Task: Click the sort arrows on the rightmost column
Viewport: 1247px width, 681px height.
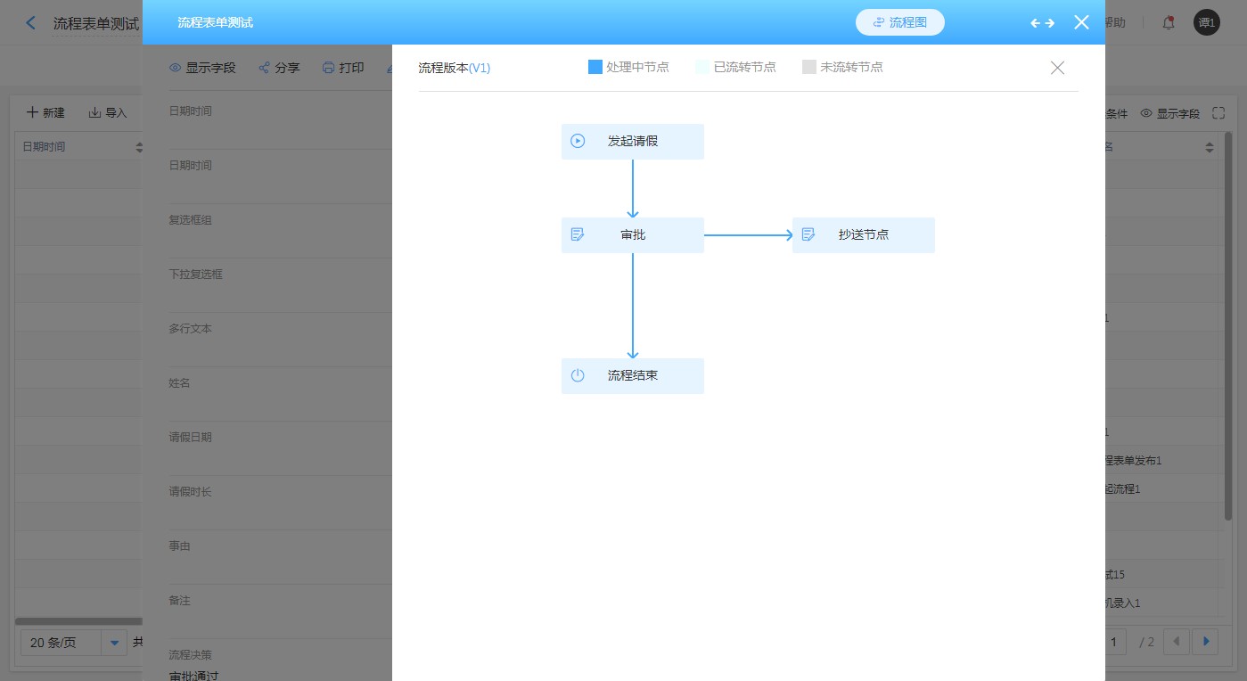Action: click(x=1210, y=147)
